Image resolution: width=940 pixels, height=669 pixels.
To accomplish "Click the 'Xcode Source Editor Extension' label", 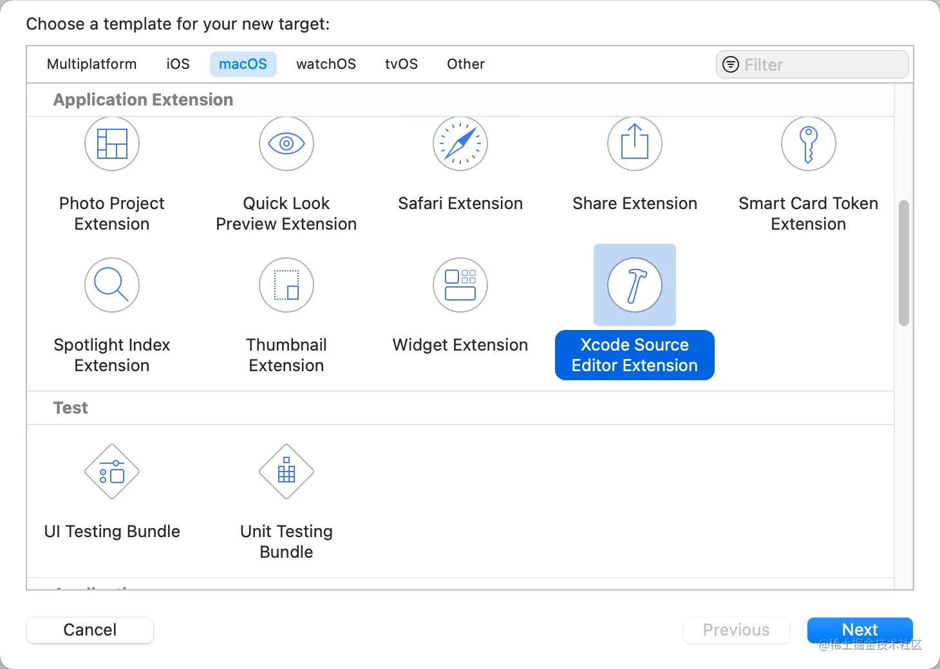I will click(635, 355).
